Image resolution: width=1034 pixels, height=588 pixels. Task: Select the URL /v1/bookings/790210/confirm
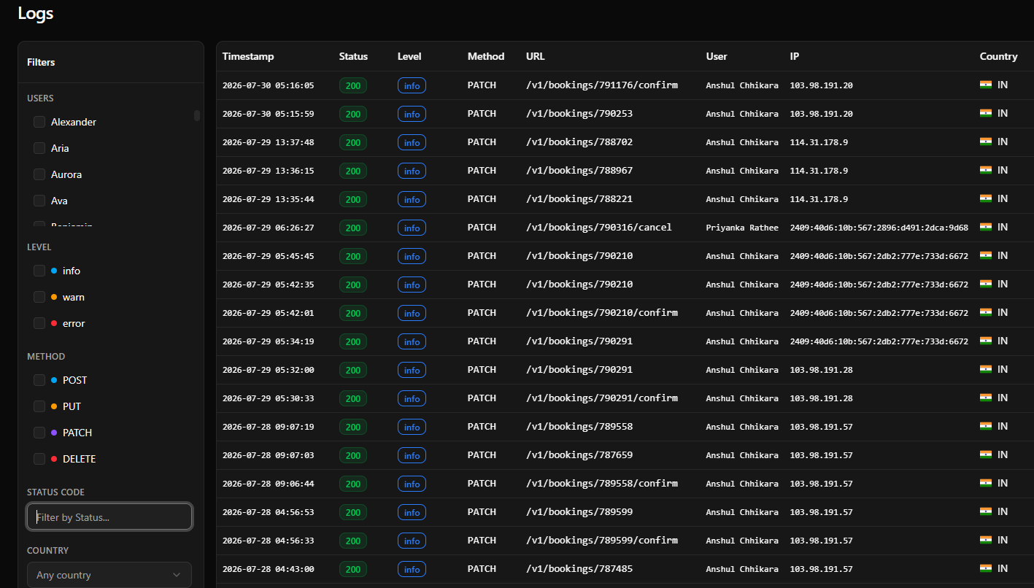pyautogui.click(x=602, y=312)
